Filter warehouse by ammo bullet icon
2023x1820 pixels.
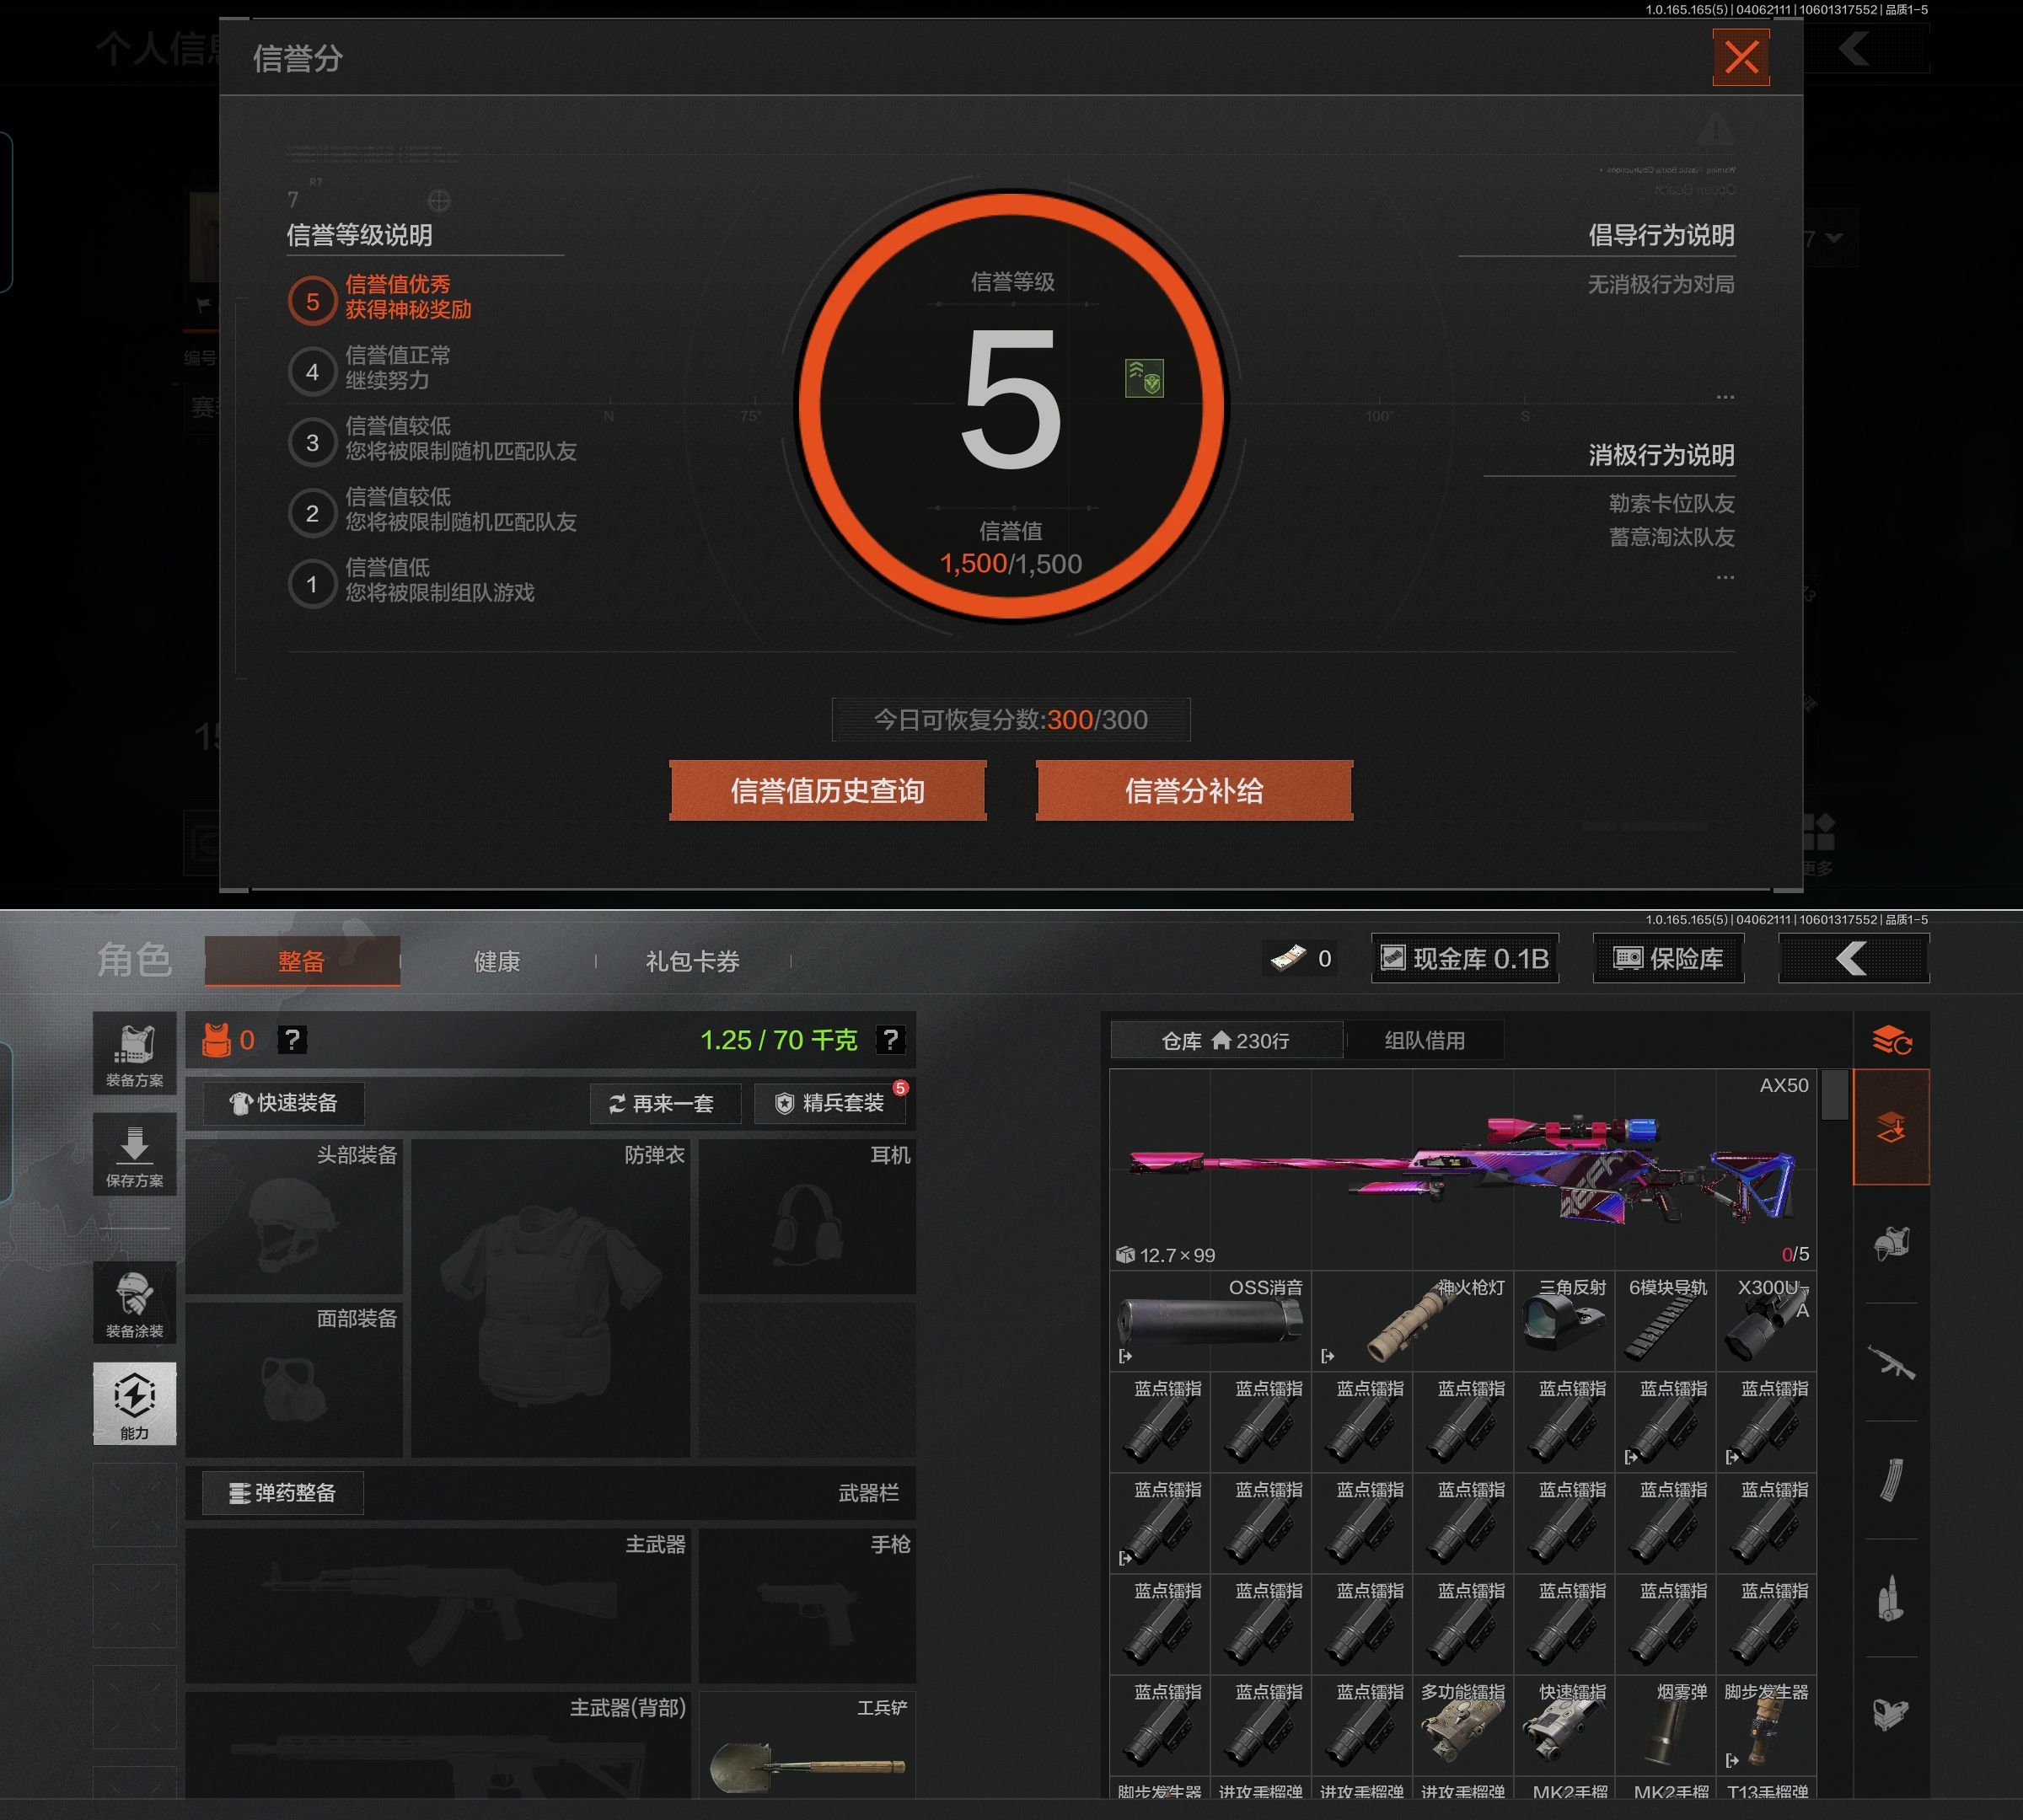tap(1890, 1598)
